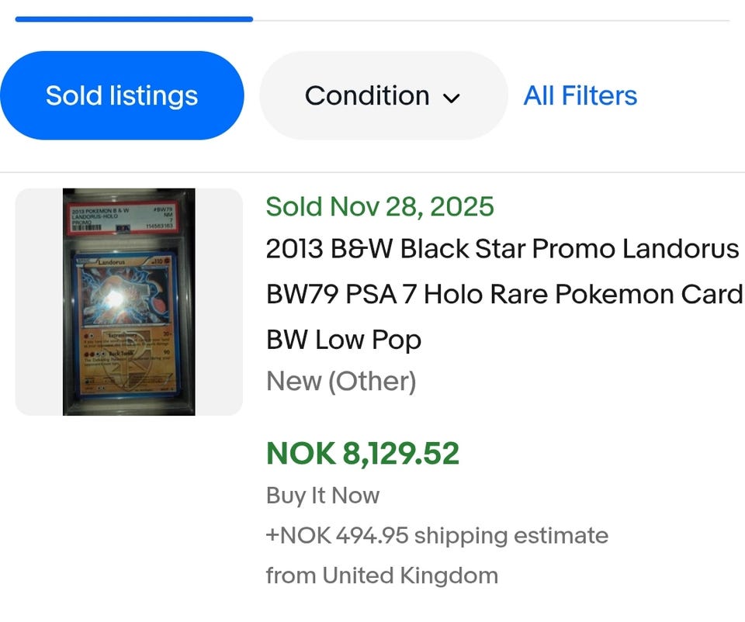Click the BW79 PSA 7 Holo Rare title line
Screen dimensions: 745x622
tap(504, 294)
